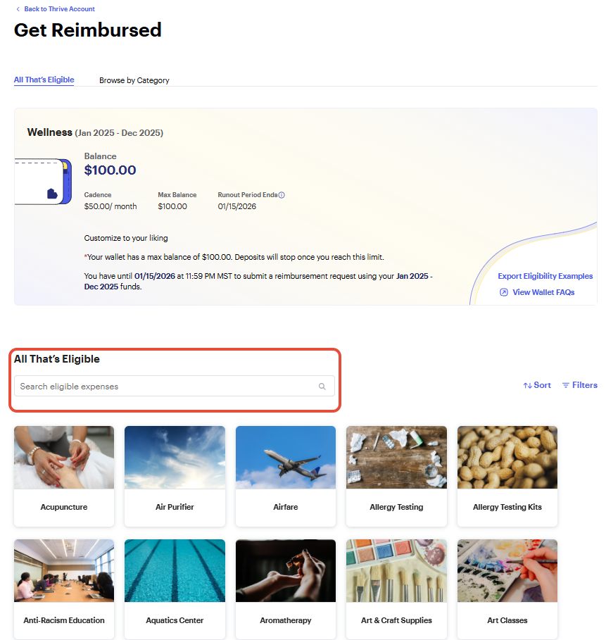Open the Acupuncture expense card

pos(64,476)
